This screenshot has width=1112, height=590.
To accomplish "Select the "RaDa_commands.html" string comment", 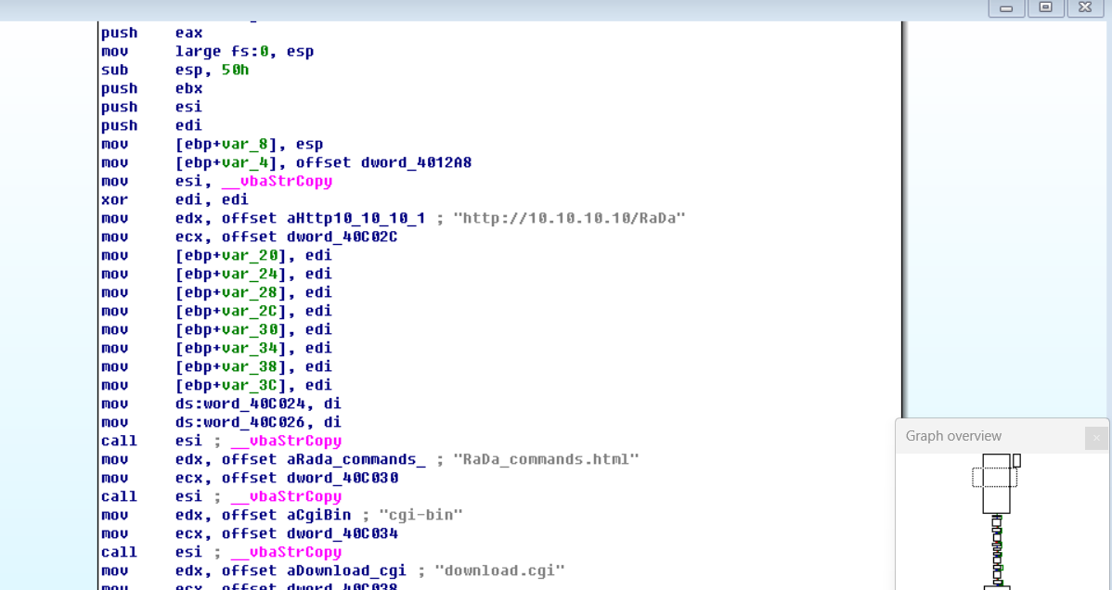I will (546, 459).
